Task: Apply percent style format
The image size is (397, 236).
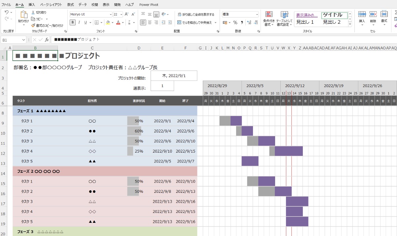Action: pyautogui.click(x=235, y=22)
